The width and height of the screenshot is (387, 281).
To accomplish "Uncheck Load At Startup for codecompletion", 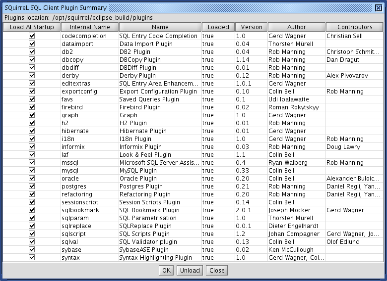I will click(32, 36).
